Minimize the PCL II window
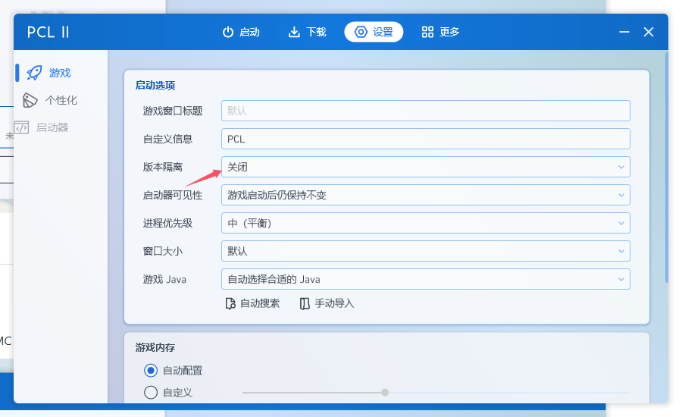The height and width of the screenshot is (417, 682). 624,32
